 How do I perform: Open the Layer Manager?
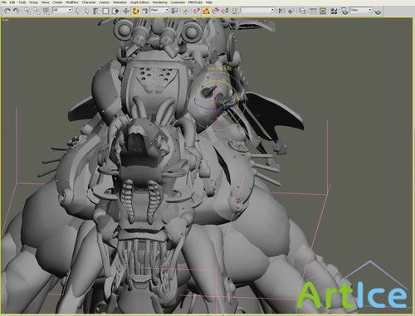302,11
